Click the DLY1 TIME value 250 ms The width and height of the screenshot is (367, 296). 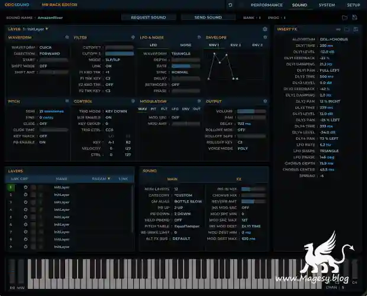click(326, 46)
